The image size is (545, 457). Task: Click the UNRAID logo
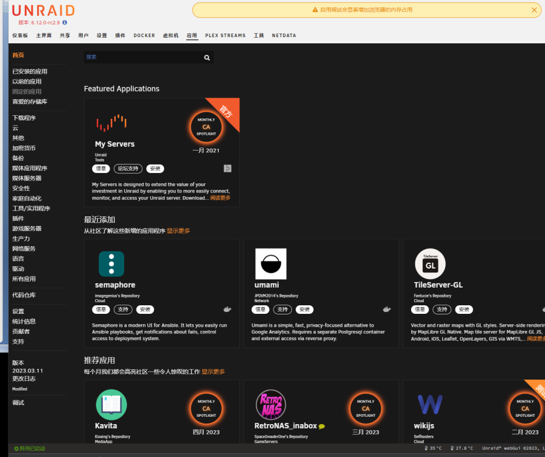click(x=43, y=11)
